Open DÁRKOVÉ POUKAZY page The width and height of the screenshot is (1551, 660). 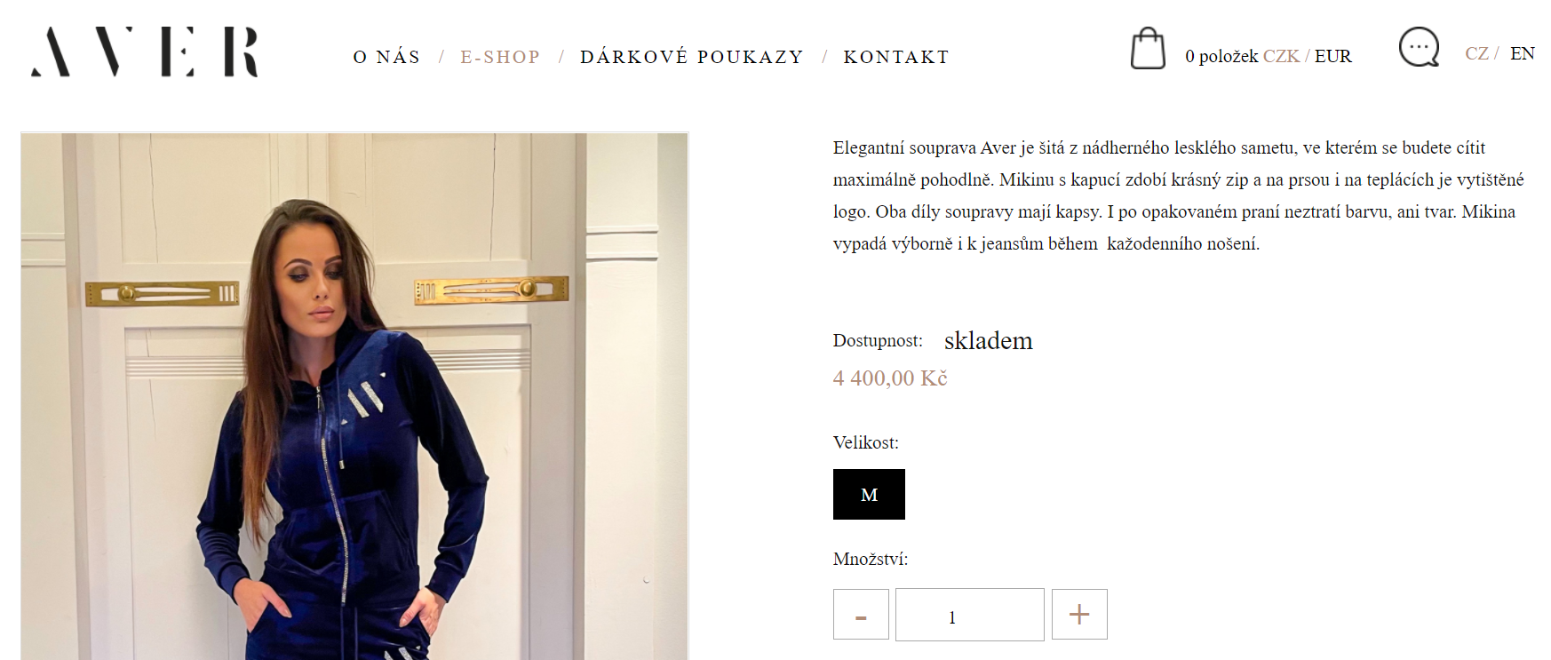tap(691, 57)
